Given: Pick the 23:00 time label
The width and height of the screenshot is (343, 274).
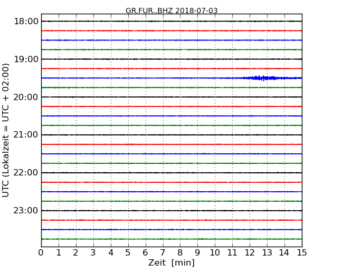Looking at the screenshot, I should pyautogui.click(x=26, y=211).
